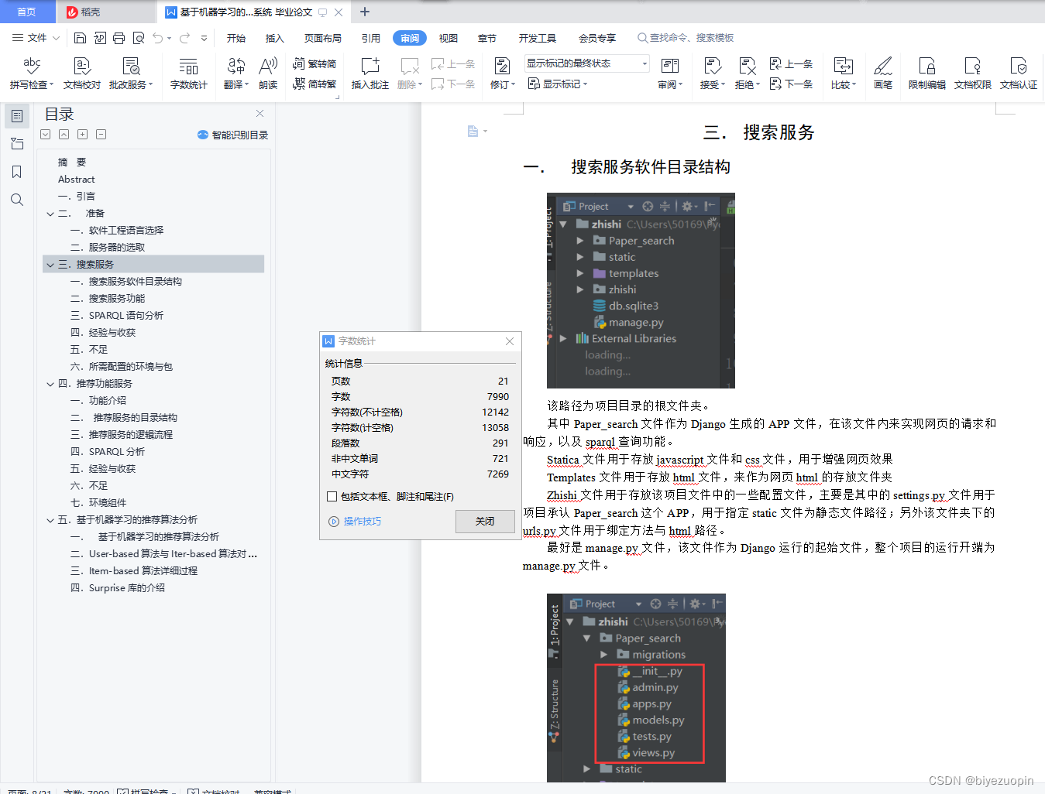Switch to the 章节 ribbon tab

click(x=486, y=37)
